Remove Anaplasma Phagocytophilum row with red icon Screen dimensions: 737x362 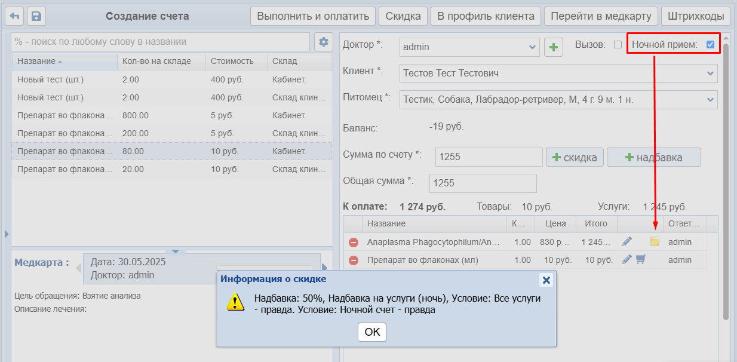[x=354, y=242]
